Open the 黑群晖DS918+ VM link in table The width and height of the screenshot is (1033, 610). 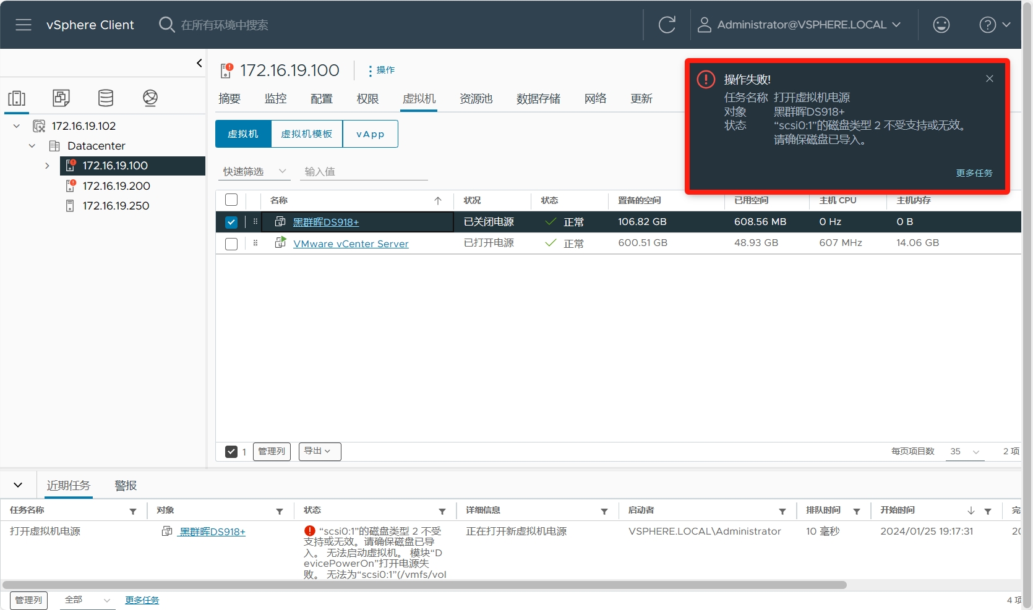point(326,222)
